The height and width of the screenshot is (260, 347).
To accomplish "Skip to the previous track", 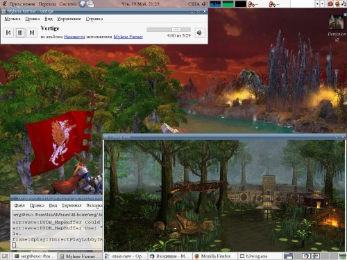I will pyautogui.click(x=8, y=33).
